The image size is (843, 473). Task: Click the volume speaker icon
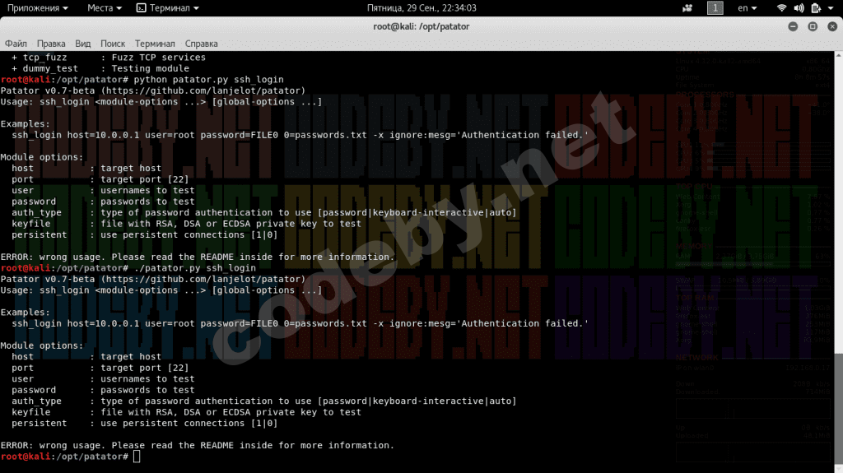799,8
